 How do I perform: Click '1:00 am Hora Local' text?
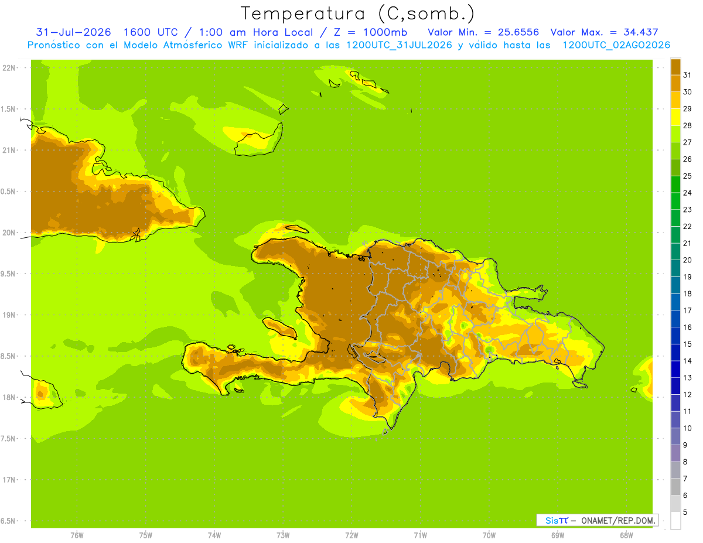pyautogui.click(x=254, y=32)
